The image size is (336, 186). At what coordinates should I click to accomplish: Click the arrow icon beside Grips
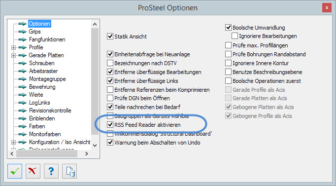[x=23, y=32]
